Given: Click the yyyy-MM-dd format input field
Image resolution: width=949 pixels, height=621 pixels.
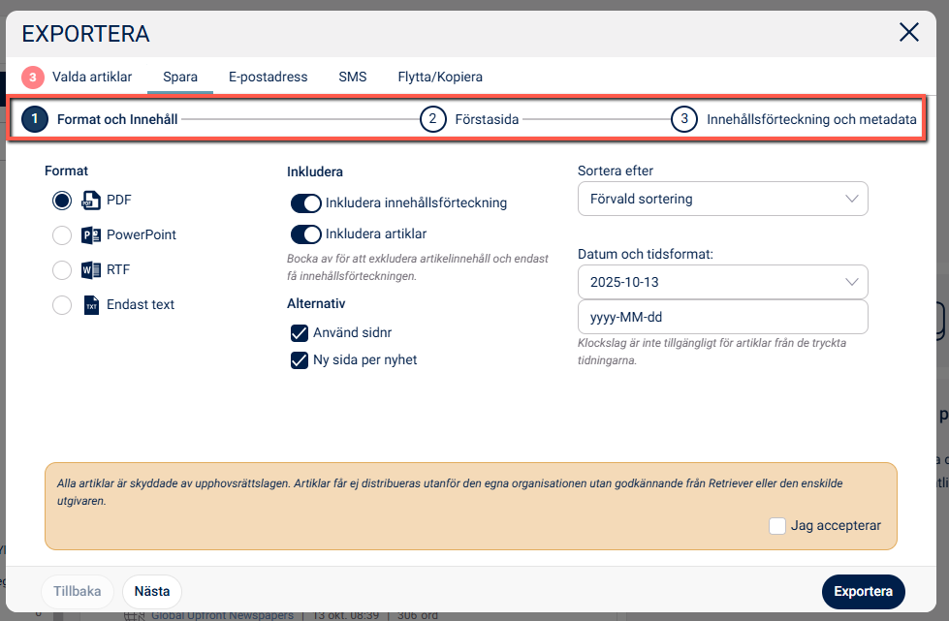Looking at the screenshot, I should (722, 317).
